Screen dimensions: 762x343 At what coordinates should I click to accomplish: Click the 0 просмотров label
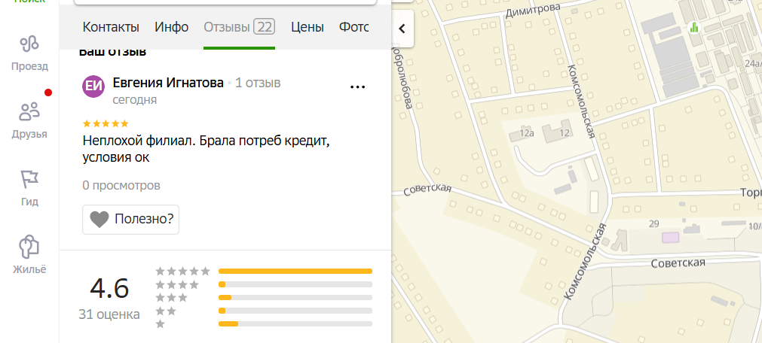121,185
